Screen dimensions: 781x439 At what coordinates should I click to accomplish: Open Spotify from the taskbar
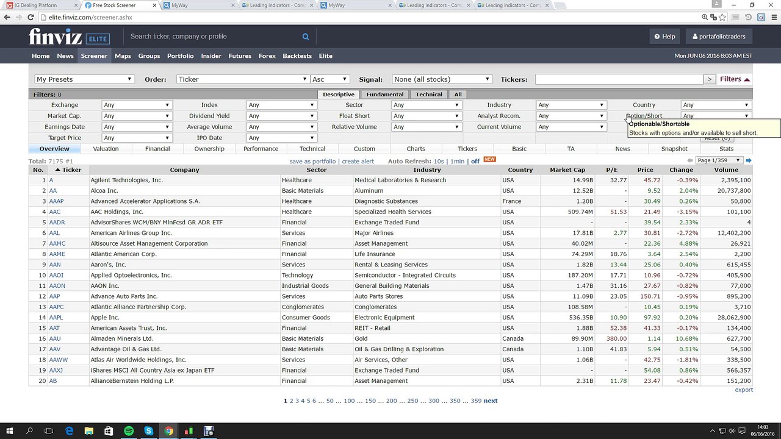tap(129, 431)
